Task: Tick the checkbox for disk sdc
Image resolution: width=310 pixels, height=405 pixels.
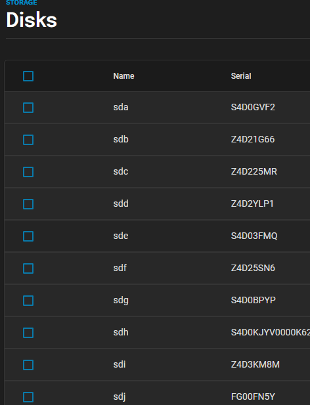Action: 28,172
